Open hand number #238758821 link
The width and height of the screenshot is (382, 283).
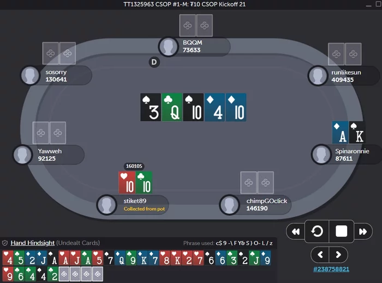[x=331, y=269]
